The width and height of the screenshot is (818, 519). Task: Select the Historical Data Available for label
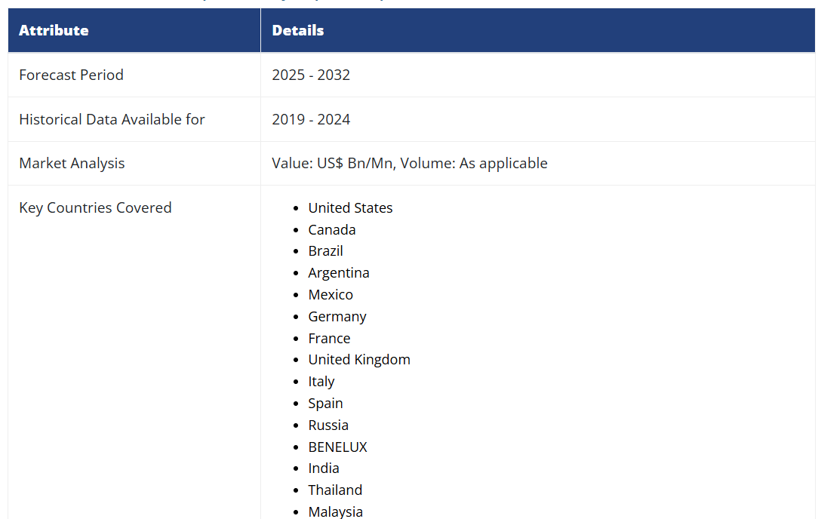(x=112, y=119)
